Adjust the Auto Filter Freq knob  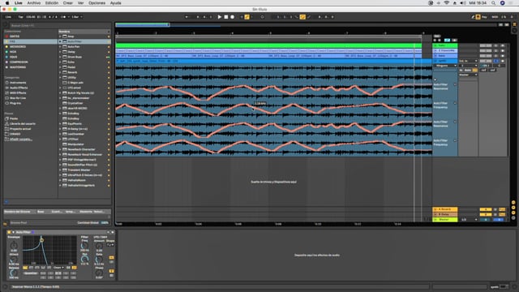(x=84, y=245)
